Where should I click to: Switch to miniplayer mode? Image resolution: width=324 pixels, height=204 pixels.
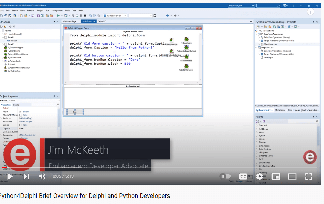[276, 176]
